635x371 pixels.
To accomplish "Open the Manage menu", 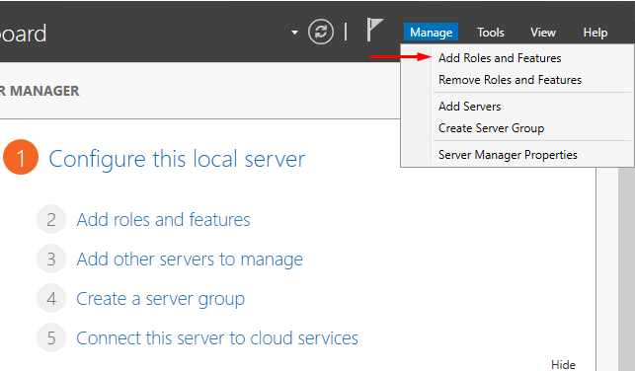I will point(431,32).
